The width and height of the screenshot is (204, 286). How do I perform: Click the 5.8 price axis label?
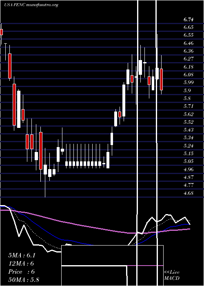click(x=187, y=98)
